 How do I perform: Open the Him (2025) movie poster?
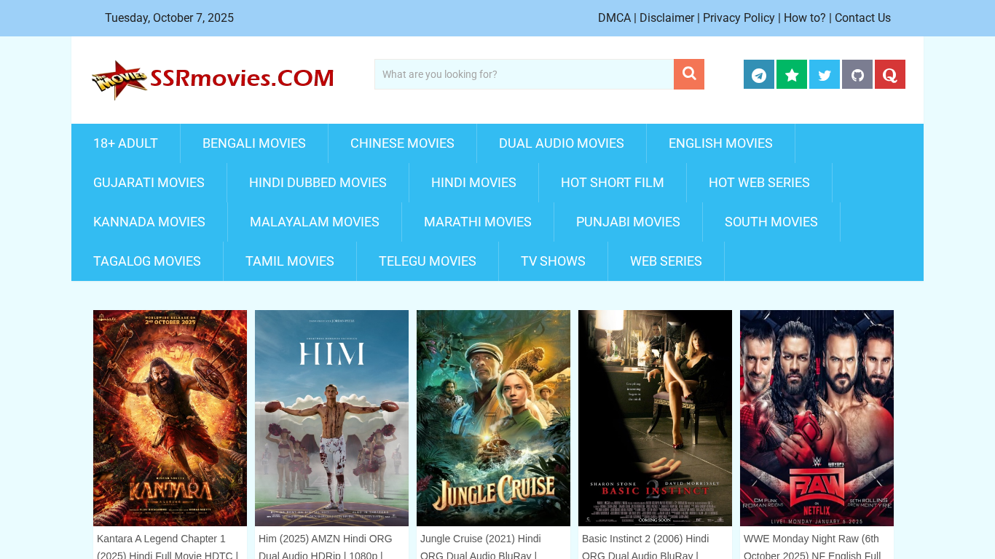[331, 418]
